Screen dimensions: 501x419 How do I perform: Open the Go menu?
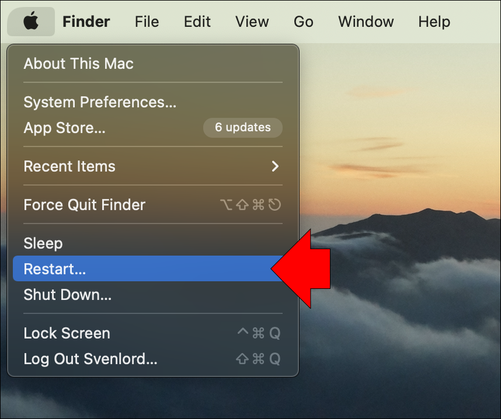pyautogui.click(x=304, y=22)
